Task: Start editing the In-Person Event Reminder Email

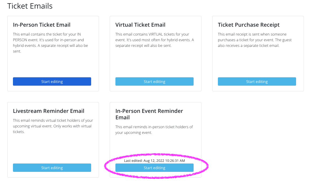Action: point(155,168)
